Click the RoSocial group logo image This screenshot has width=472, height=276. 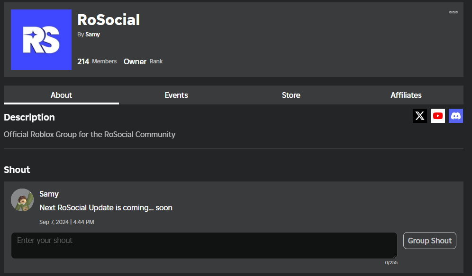point(41,40)
